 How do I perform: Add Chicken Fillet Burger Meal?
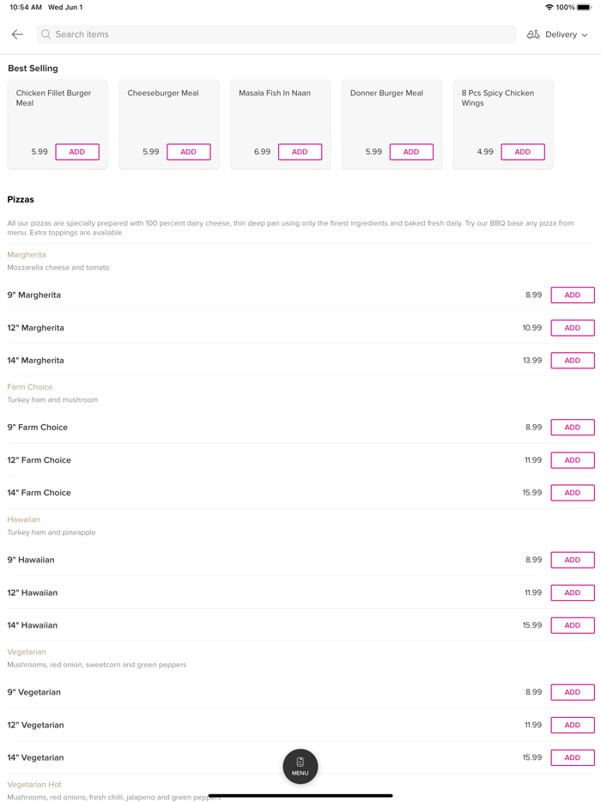click(77, 152)
